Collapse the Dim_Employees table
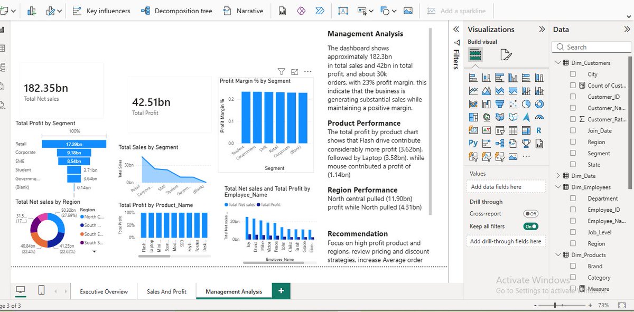 [x=558, y=187]
